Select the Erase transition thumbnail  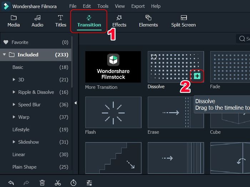pyautogui.click(x=176, y=112)
